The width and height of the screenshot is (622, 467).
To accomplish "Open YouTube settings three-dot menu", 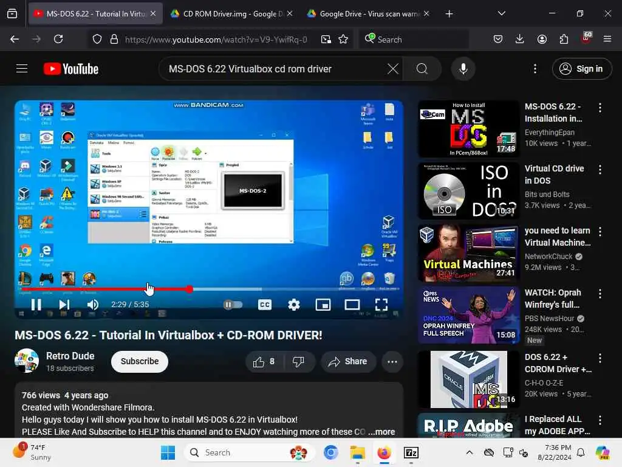I will pos(535,69).
